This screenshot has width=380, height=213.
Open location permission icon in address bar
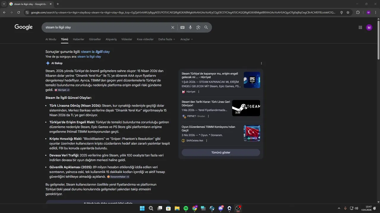click(341, 12)
